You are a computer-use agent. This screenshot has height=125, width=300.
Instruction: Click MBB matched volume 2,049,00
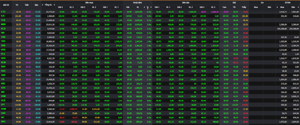(x=138, y=25)
